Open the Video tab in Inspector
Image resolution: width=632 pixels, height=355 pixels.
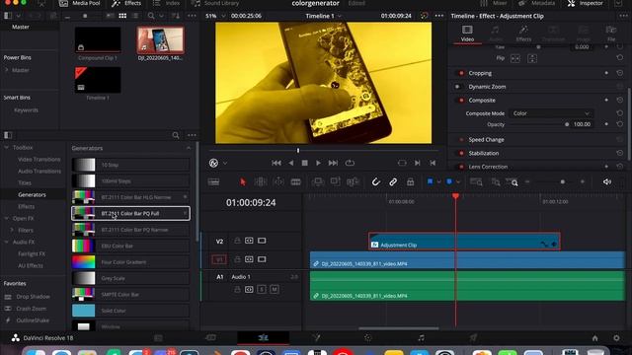coord(467,34)
